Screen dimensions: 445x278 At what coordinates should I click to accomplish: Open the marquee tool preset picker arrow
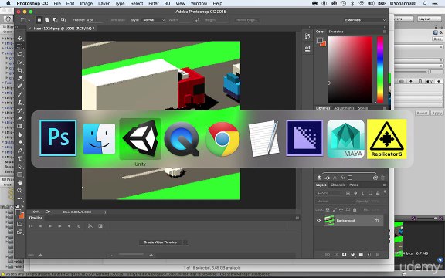coord(29,20)
